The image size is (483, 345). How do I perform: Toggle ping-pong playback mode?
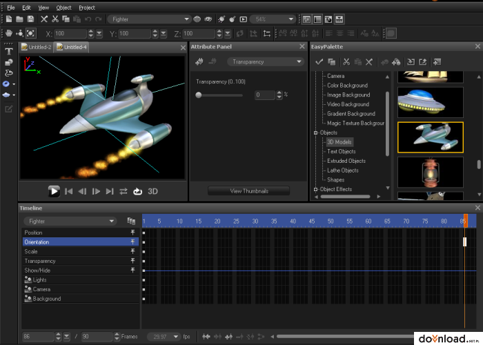124,191
